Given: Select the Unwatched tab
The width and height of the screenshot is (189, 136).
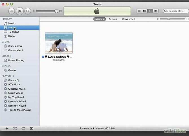Looking at the screenshot, I should click(x=128, y=19).
